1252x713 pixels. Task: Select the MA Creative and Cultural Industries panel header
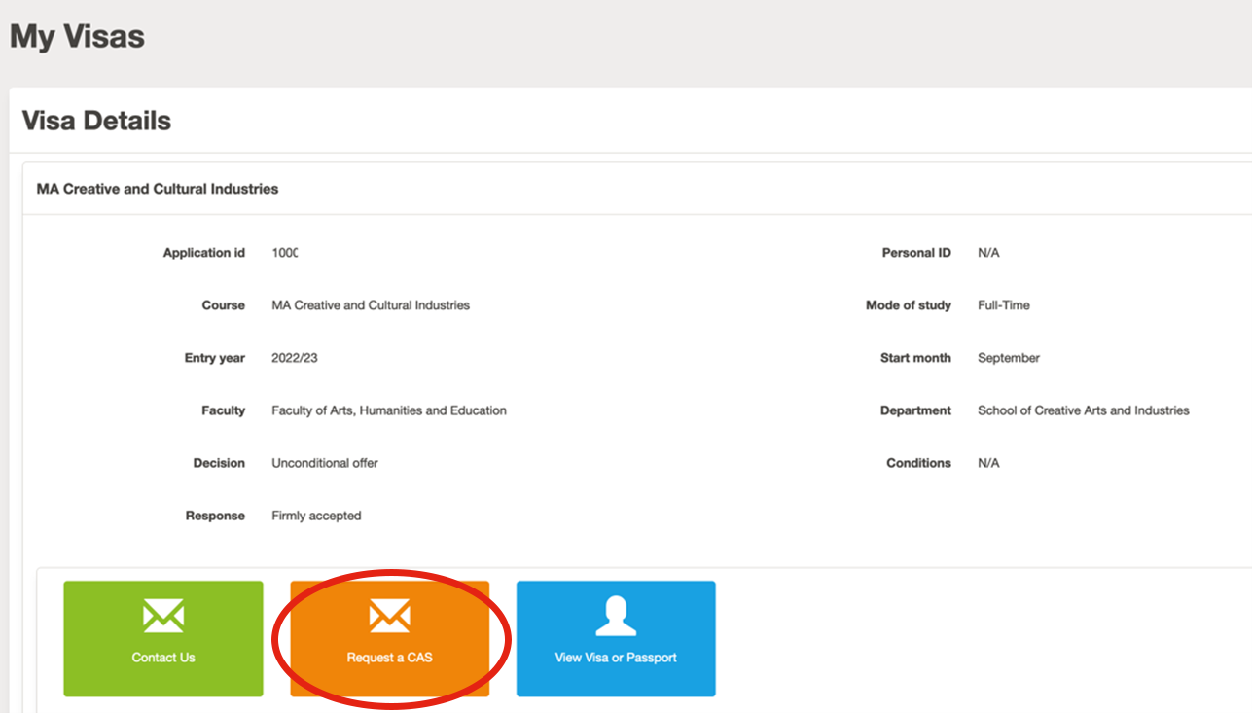pyautogui.click(x=158, y=189)
